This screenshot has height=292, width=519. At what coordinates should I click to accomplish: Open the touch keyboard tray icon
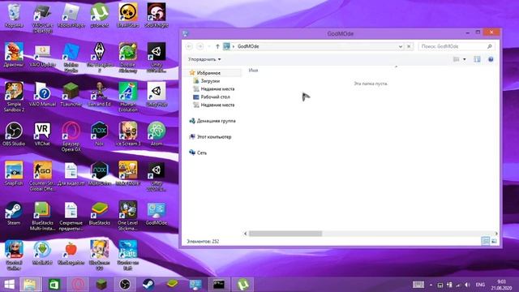(418, 285)
